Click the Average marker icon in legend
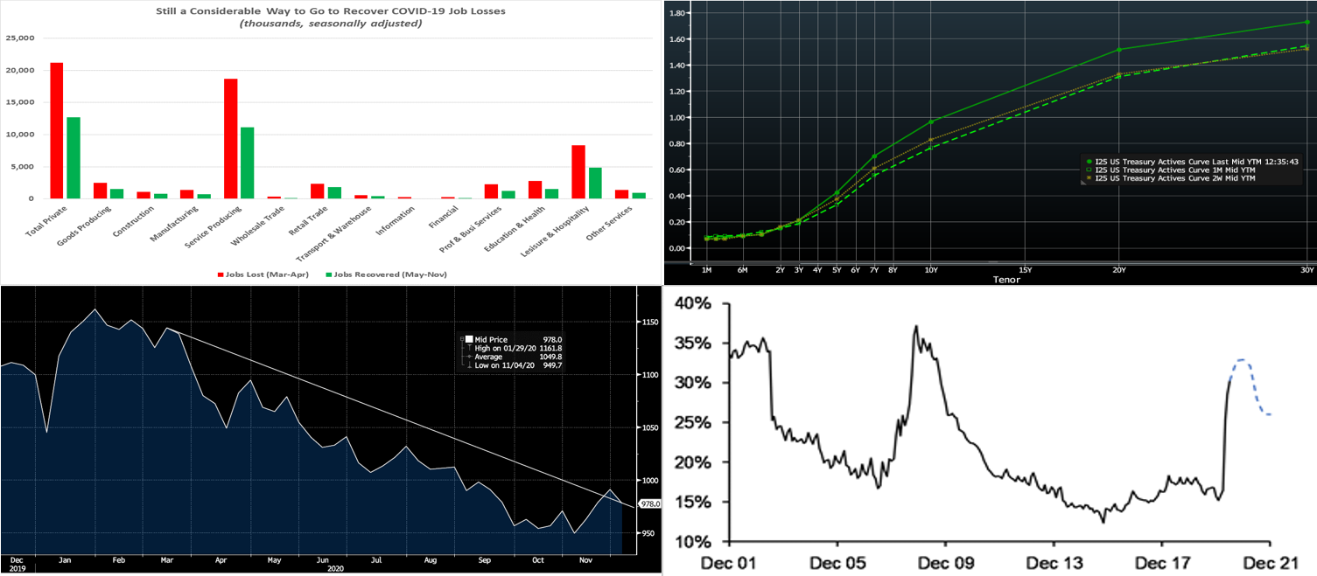Image resolution: width=1317 pixels, height=576 pixels. coord(469,357)
